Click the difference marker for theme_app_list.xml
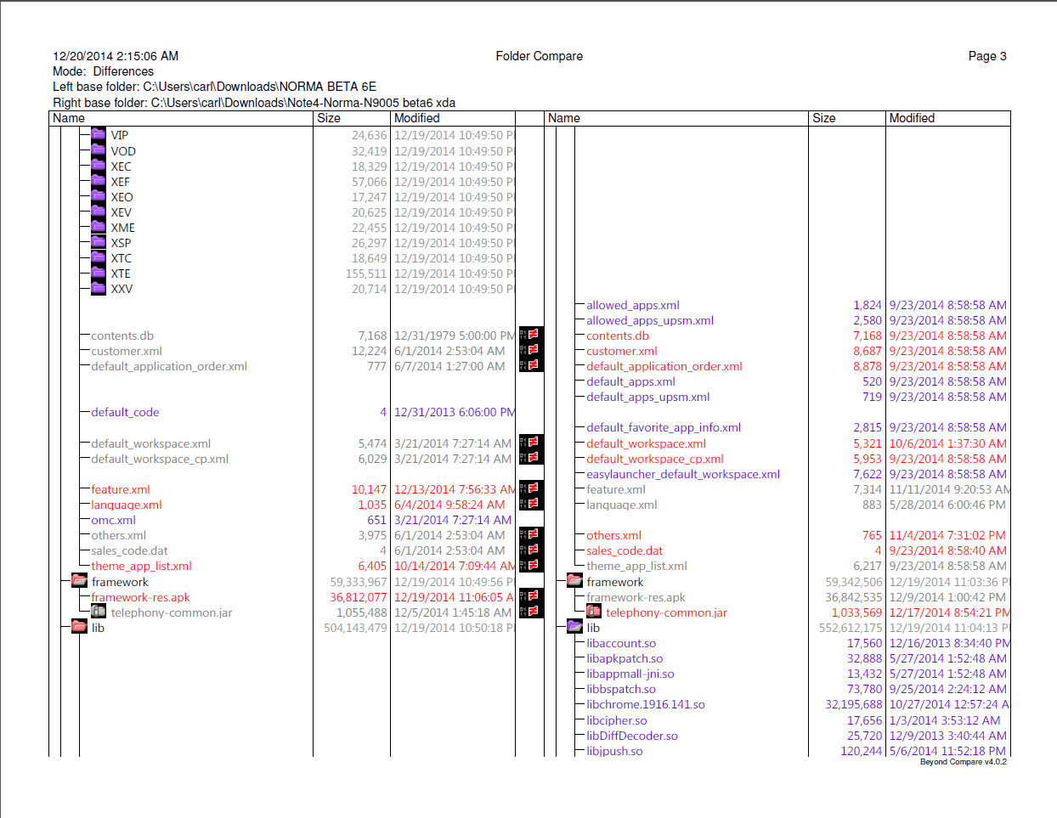This screenshot has width=1057, height=818. pyautogui.click(x=531, y=565)
